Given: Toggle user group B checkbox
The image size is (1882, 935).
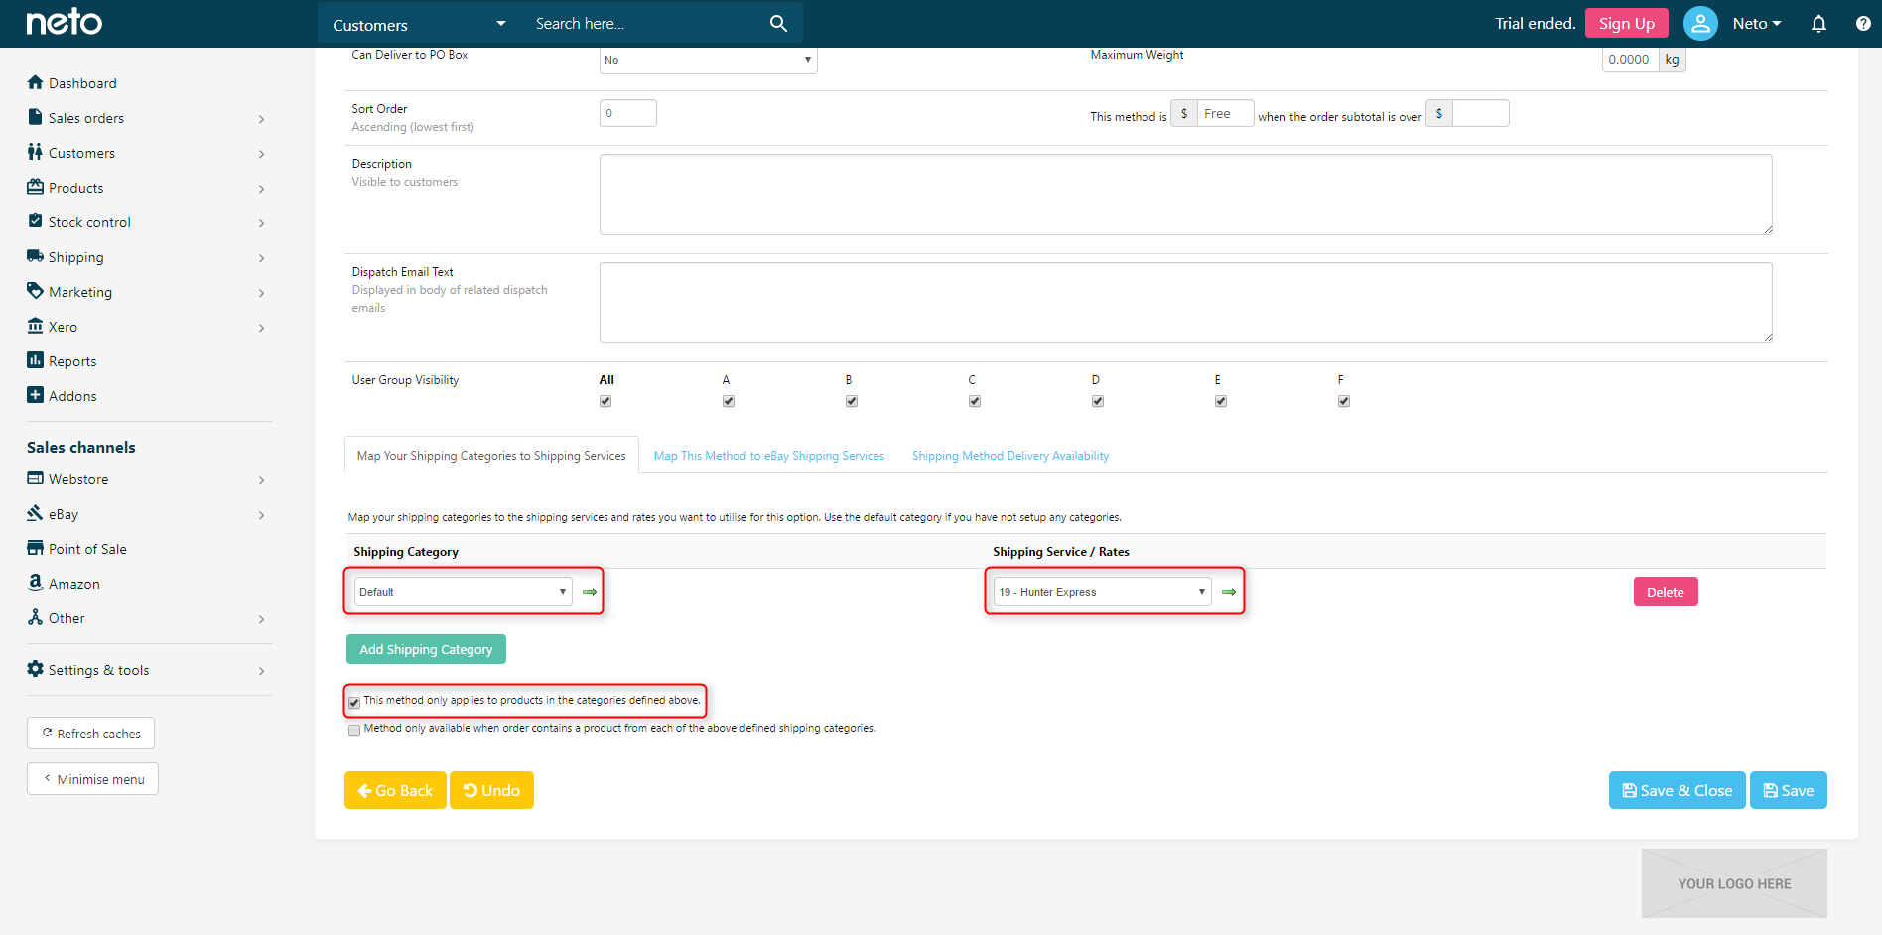Looking at the screenshot, I should pos(852,401).
